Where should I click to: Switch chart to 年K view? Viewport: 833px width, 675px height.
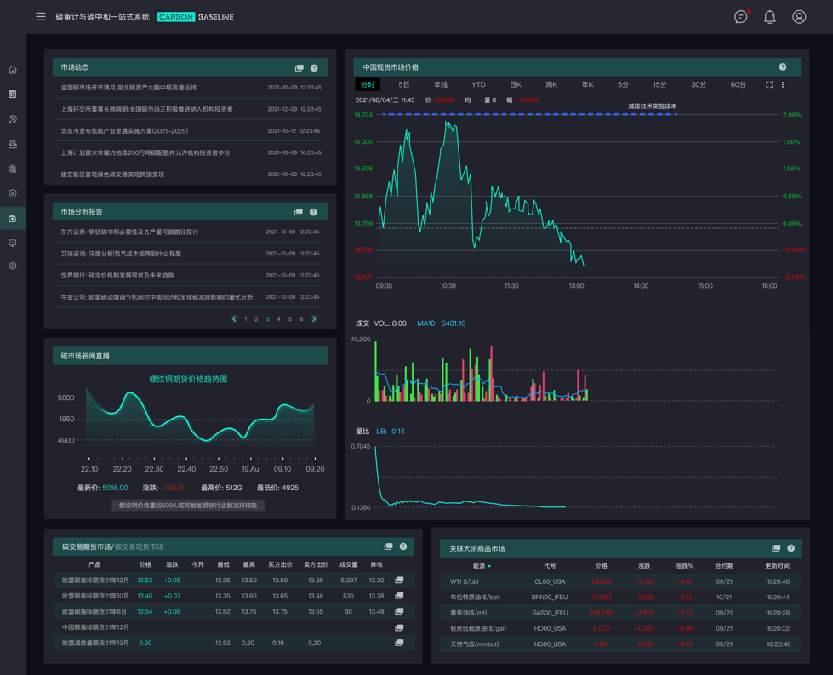[587, 84]
